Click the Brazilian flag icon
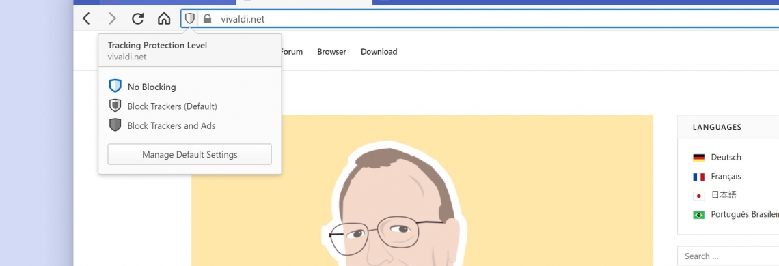This screenshot has height=266, width=779. [699, 215]
